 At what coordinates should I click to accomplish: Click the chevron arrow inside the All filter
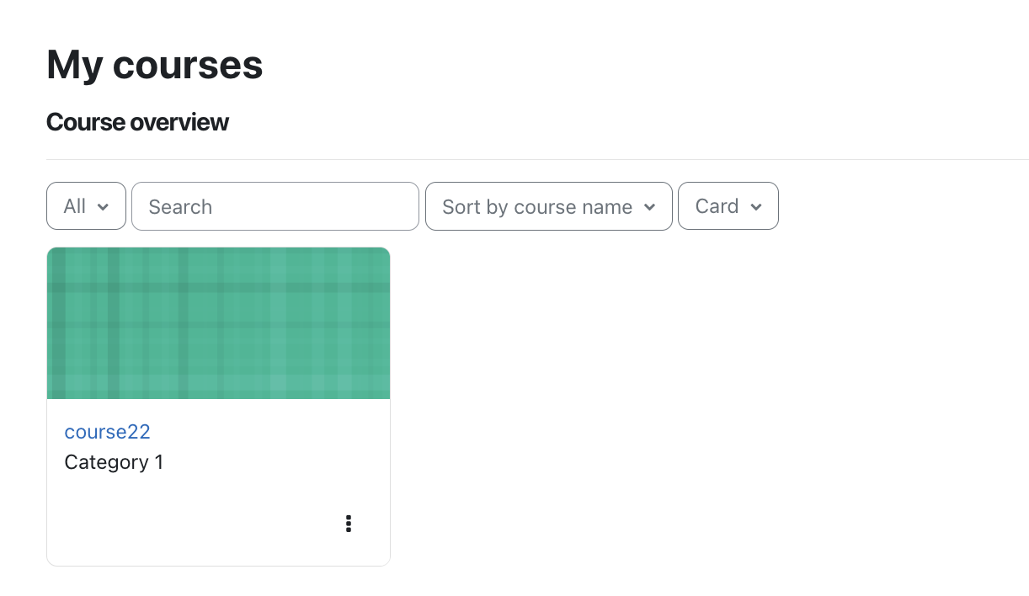point(103,207)
